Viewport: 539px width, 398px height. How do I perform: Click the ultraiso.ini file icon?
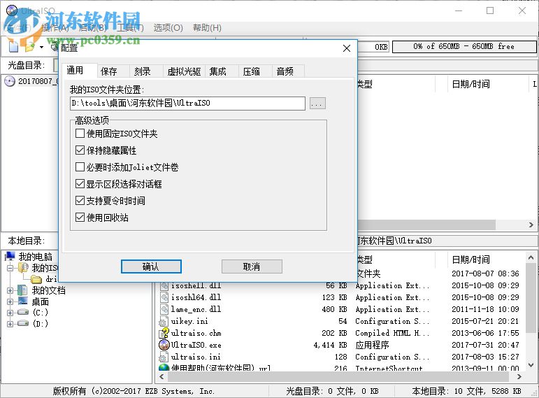(164, 357)
